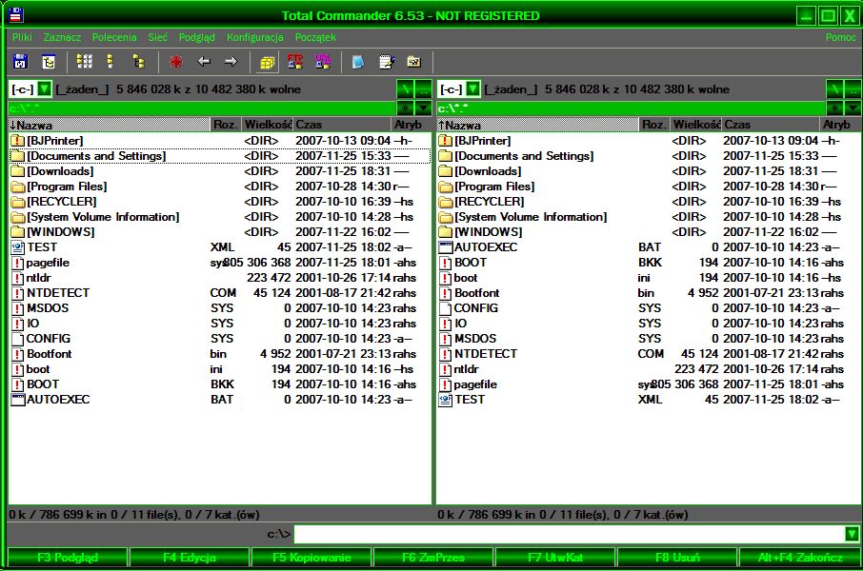
Task: Sort the right panel by Nazwa column
Action: (x=537, y=125)
